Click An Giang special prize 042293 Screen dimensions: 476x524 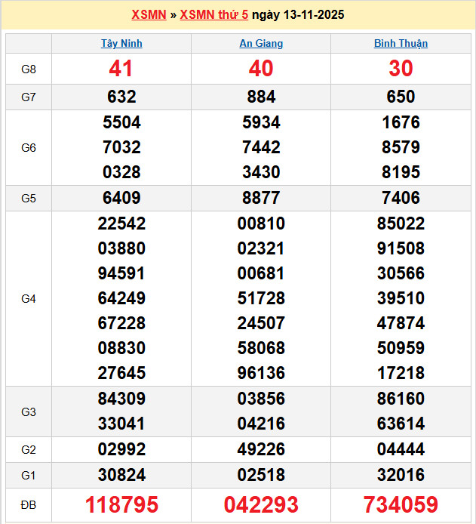point(261,504)
